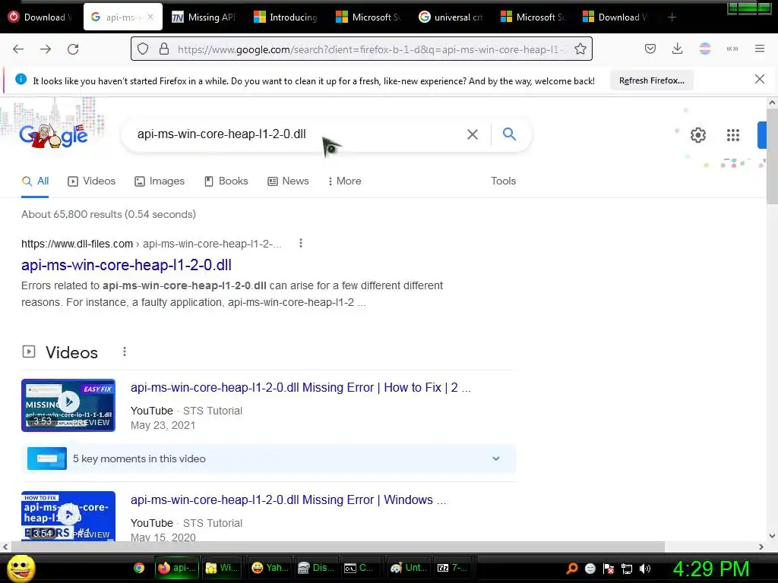
Task: Open the network tray icon
Action: click(627, 569)
